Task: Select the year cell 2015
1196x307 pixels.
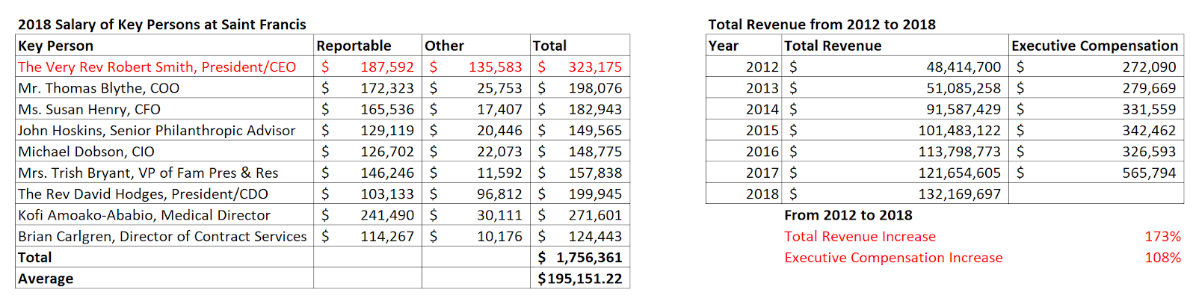Action: 744,130
